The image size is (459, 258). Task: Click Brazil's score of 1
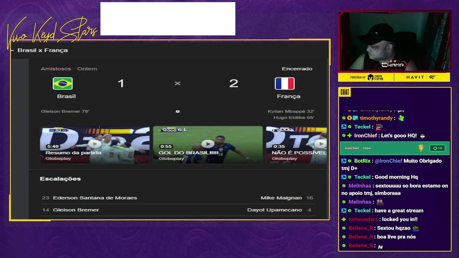tap(121, 83)
